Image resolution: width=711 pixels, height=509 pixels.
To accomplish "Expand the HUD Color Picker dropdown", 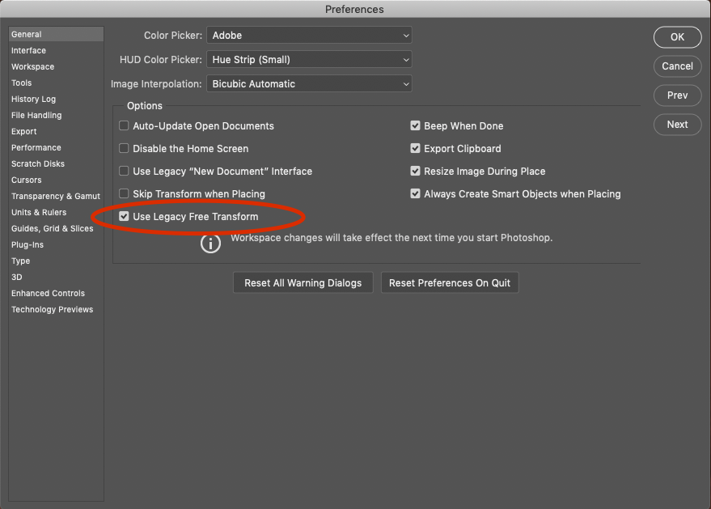I will (309, 60).
